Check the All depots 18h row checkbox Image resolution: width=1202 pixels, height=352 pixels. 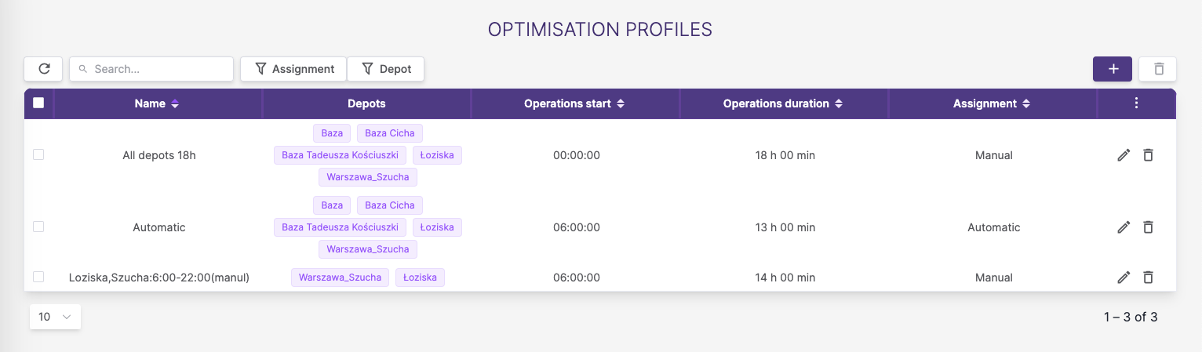(x=38, y=155)
